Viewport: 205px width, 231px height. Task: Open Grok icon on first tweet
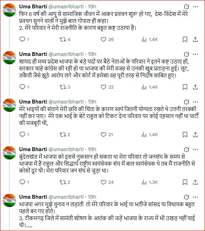tap(186, 7)
